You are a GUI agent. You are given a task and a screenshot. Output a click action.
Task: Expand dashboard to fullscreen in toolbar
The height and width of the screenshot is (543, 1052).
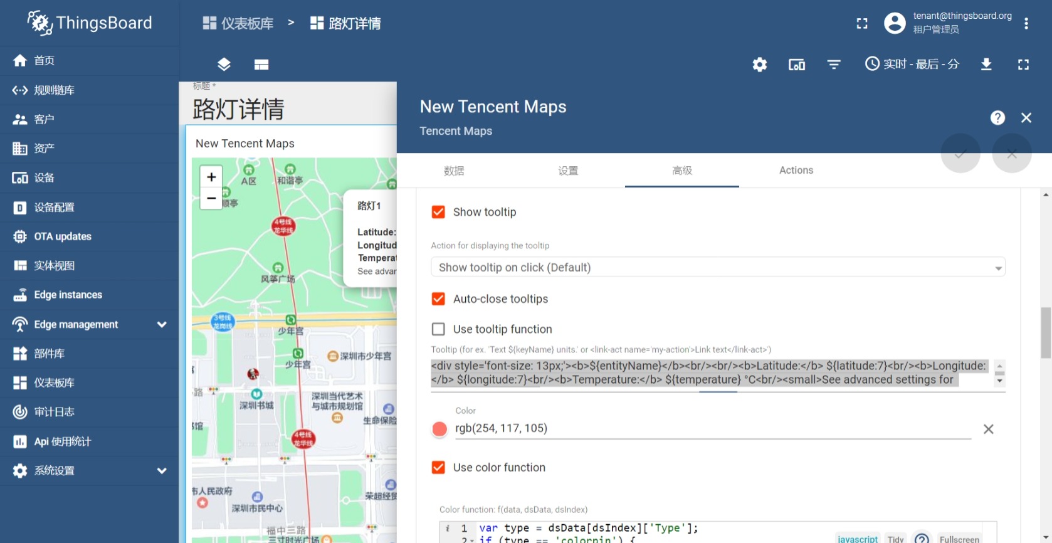tap(1023, 65)
